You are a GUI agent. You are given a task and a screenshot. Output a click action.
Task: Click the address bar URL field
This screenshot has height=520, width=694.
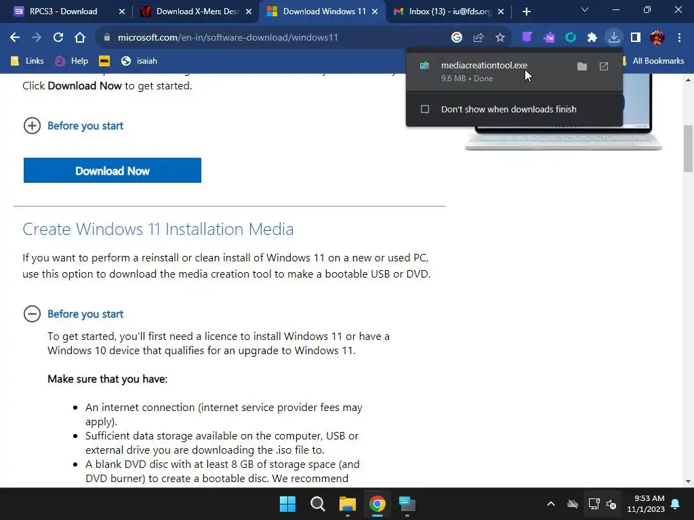(228, 38)
